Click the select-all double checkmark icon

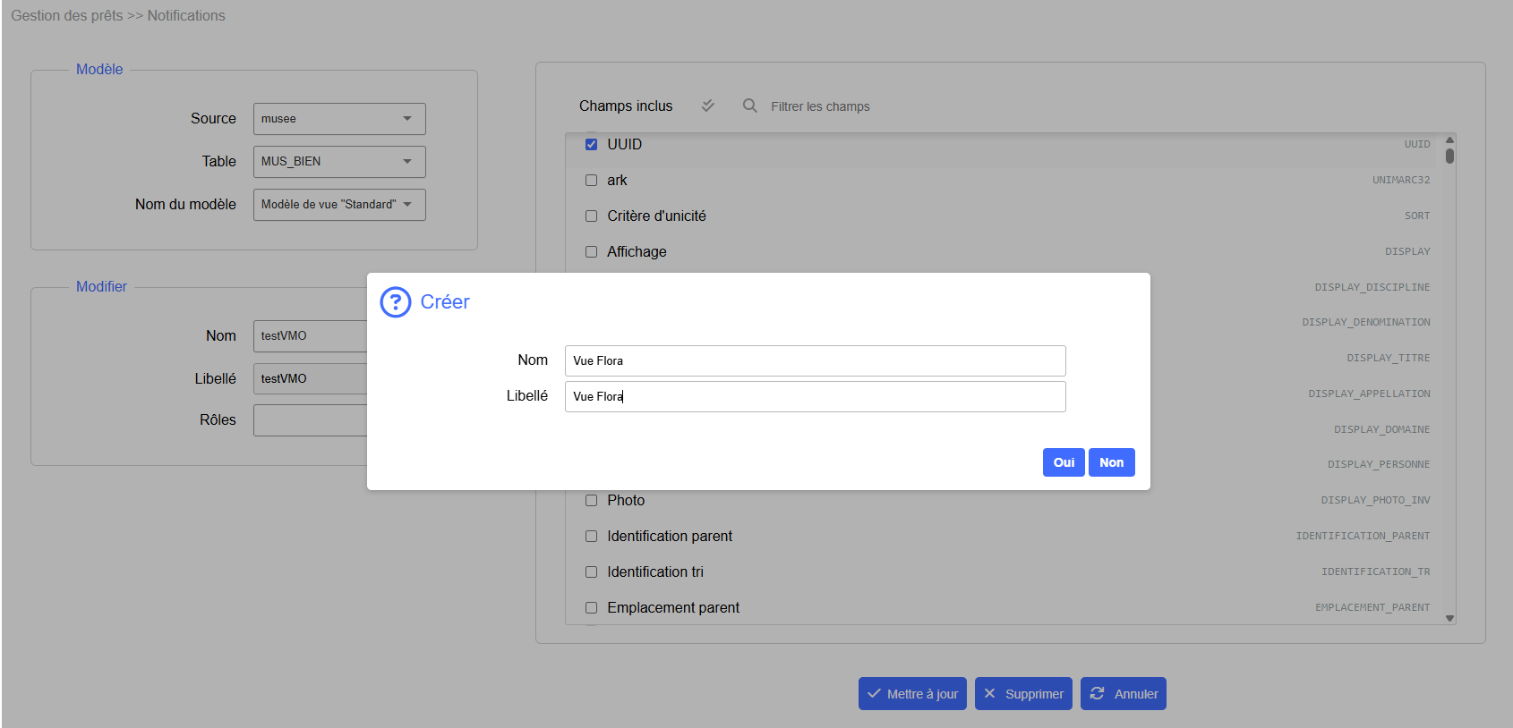(707, 106)
